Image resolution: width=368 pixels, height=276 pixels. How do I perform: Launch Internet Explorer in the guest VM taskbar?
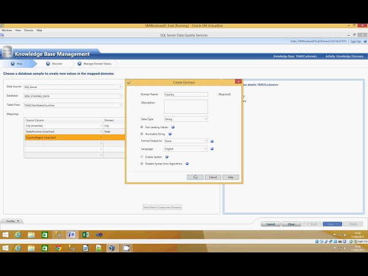[x=18, y=235]
